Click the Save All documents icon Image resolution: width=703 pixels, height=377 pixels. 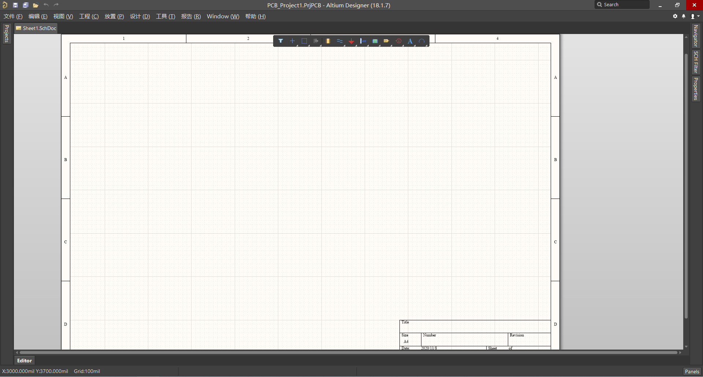26,5
